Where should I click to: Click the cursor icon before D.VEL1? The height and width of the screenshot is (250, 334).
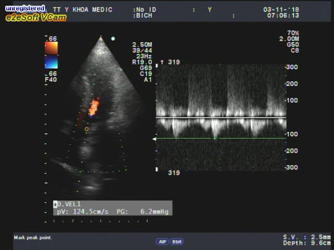pos(55,204)
